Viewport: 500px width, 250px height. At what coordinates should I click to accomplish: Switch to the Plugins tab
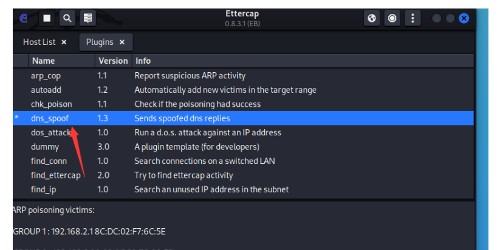pos(100,42)
